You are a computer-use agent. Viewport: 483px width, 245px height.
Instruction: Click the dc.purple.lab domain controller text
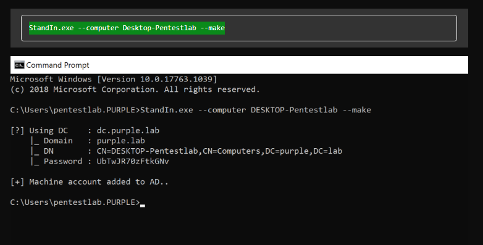pos(128,130)
